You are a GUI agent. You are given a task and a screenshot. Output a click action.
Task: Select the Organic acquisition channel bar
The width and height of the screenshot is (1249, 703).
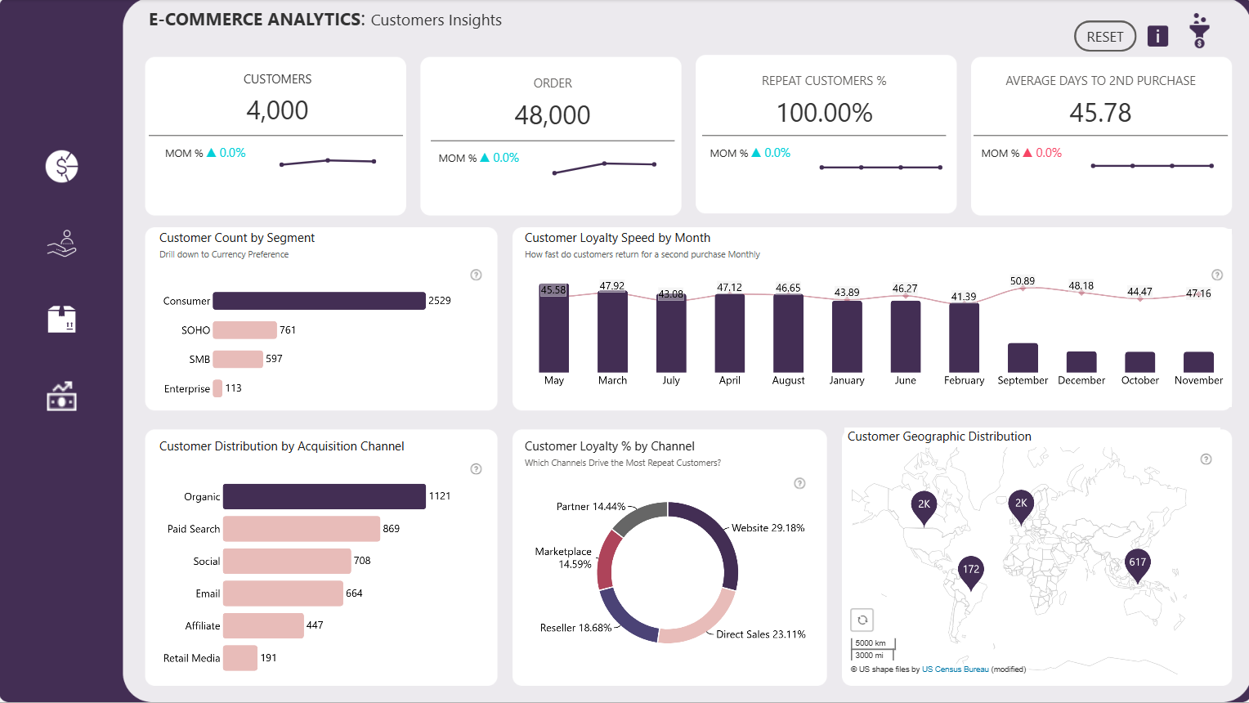[324, 496]
